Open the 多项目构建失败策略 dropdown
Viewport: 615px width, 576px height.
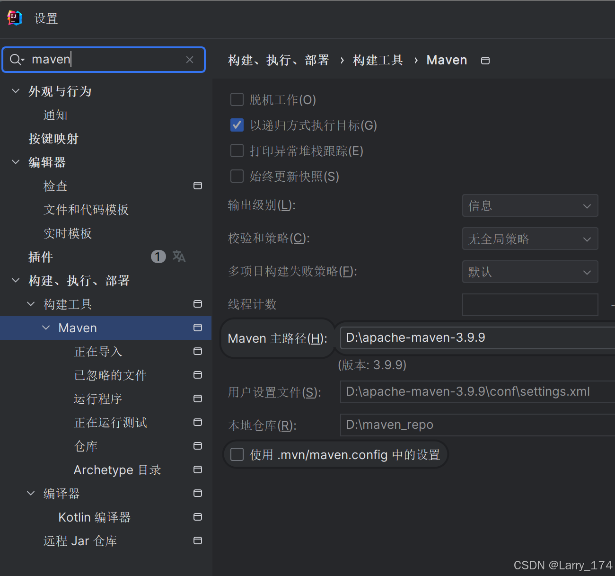click(530, 272)
